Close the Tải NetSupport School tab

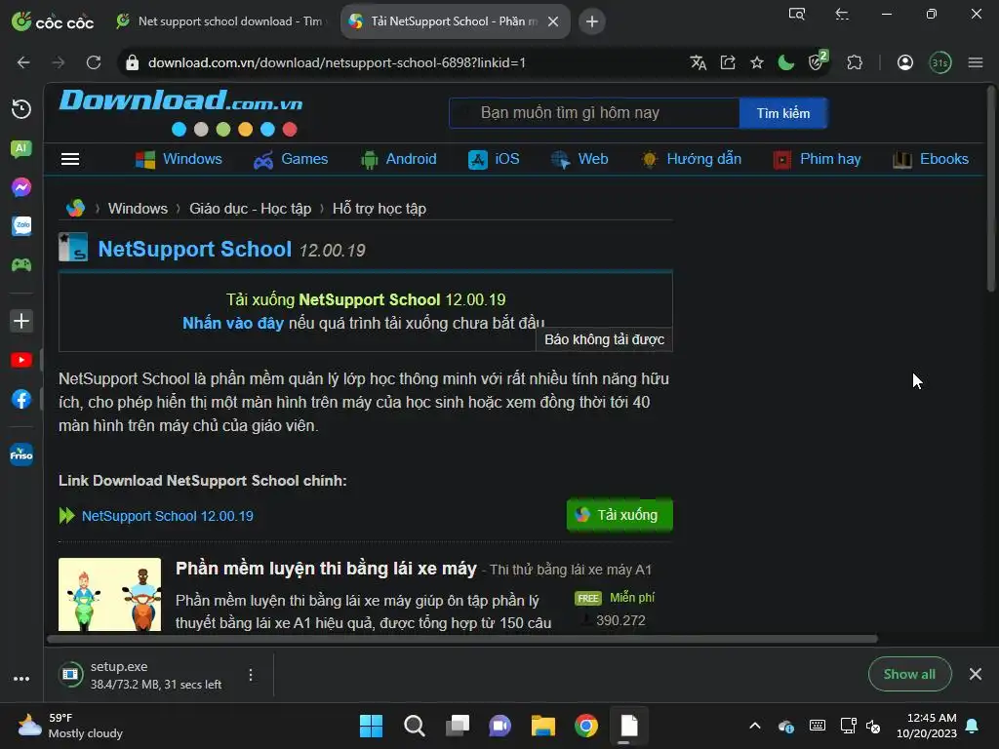click(553, 21)
